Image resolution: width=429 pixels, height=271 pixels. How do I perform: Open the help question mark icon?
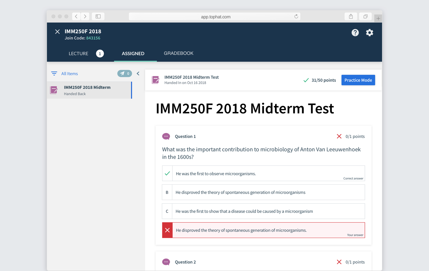point(355,32)
